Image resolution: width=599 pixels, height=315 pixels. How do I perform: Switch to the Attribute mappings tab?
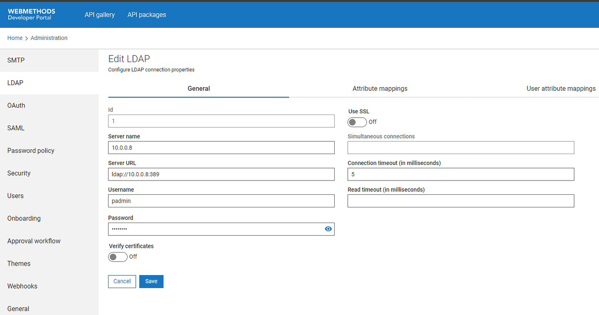pyautogui.click(x=380, y=89)
